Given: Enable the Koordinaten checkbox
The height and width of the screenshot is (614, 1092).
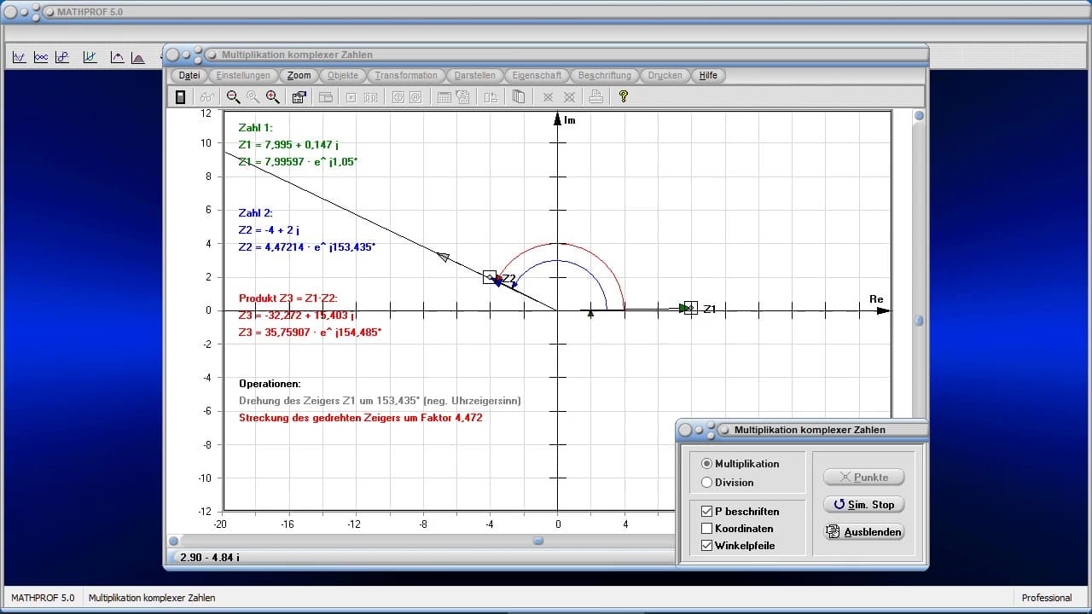Looking at the screenshot, I should coord(706,529).
